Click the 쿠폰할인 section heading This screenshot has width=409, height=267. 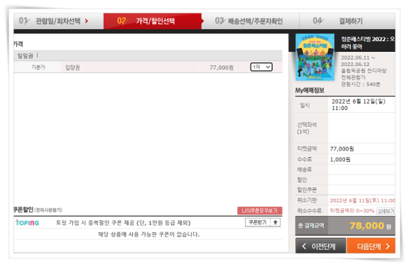23,209
